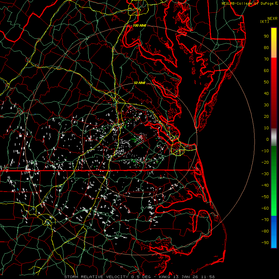Click the "100 NMI" range ring label
Screen dimensions: 279x279
coord(139,25)
